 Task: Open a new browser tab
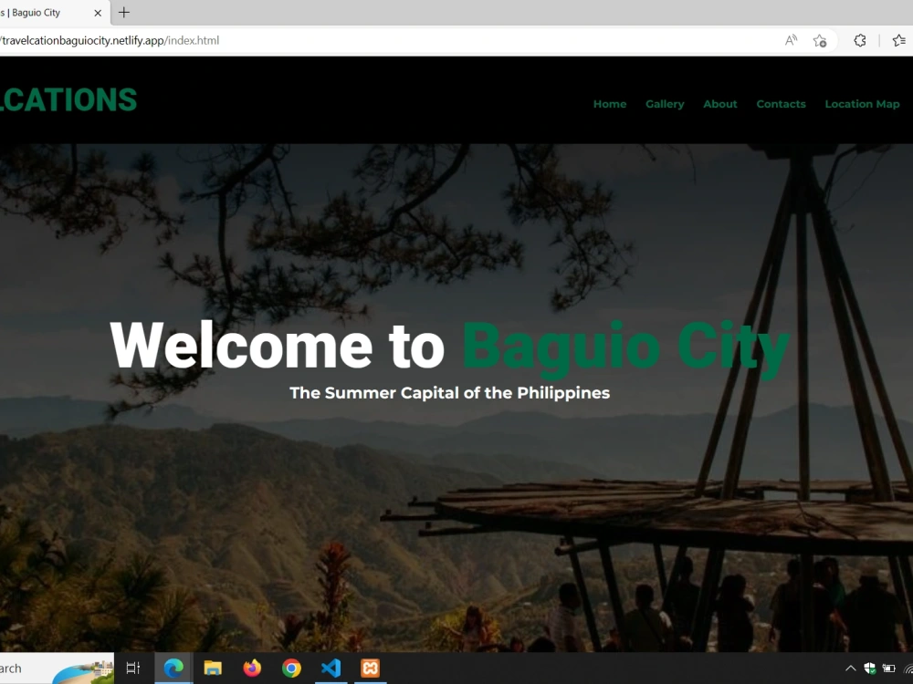[123, 13]
